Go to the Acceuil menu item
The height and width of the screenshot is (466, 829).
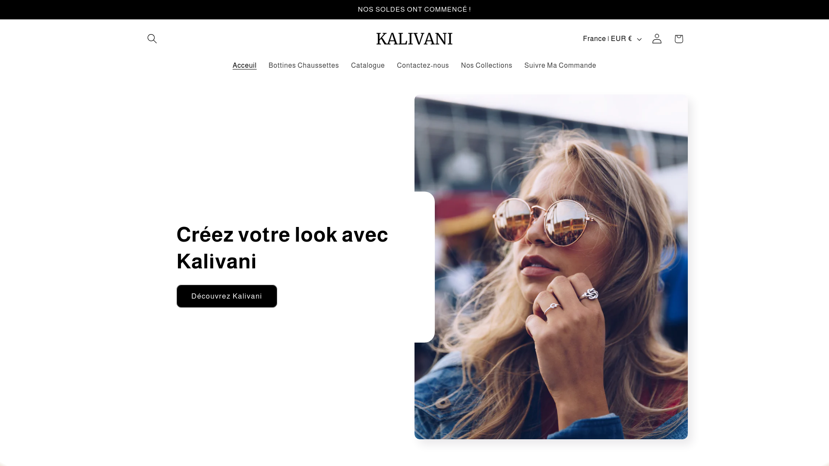[244, 66]
